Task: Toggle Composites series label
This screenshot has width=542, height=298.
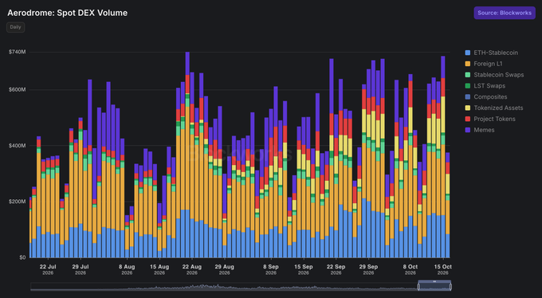Action: (490, 97)
